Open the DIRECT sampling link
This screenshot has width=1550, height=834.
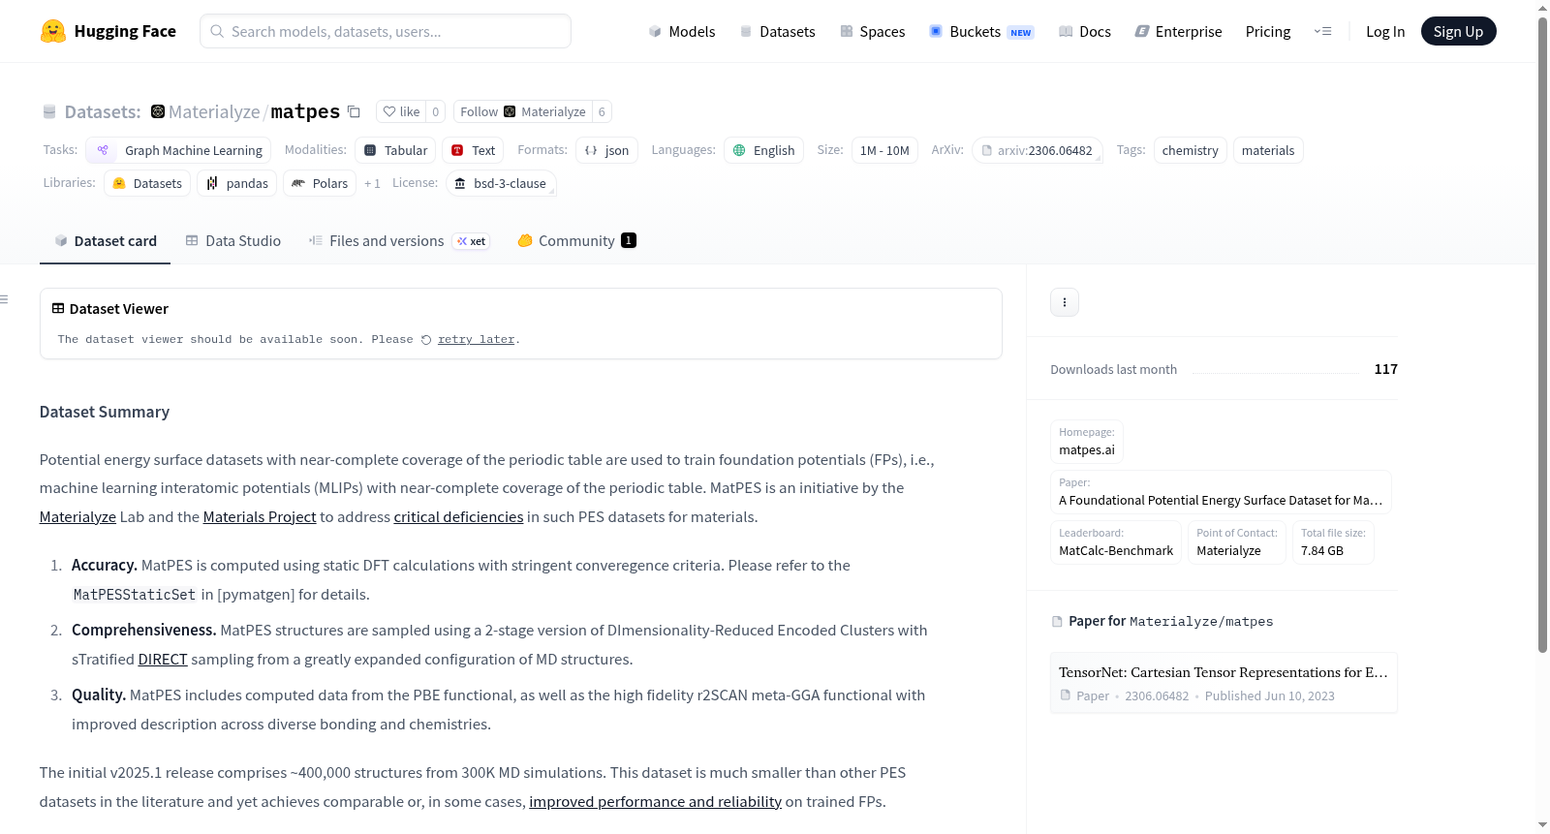click(x=163, y=660)
